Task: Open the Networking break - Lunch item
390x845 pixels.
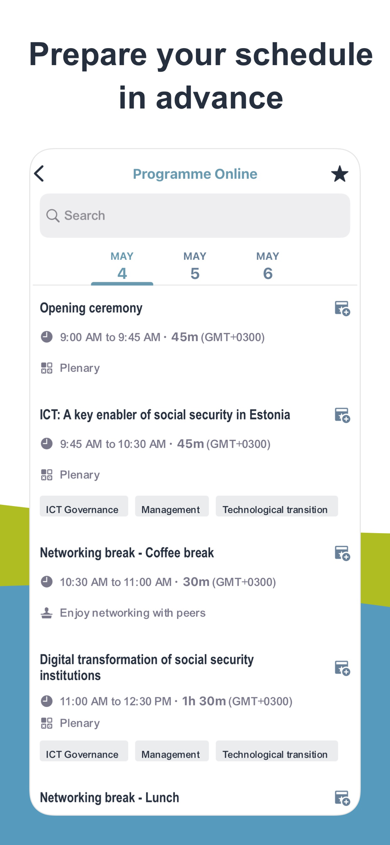Action: pyautogui.click(x=110, y=798)
